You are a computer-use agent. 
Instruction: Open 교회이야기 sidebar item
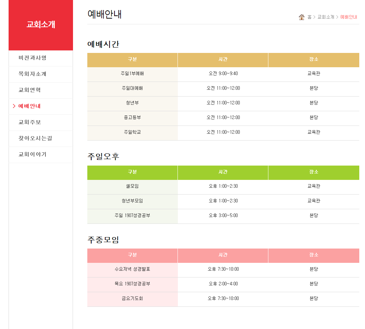(x=33, y=154)
